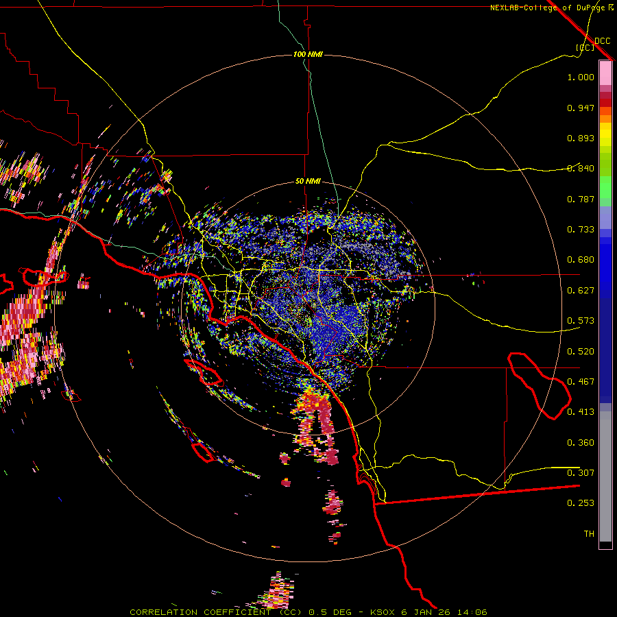Select the 0.947 scale value
The image size is (617, 617).
(x=581, y=108)
